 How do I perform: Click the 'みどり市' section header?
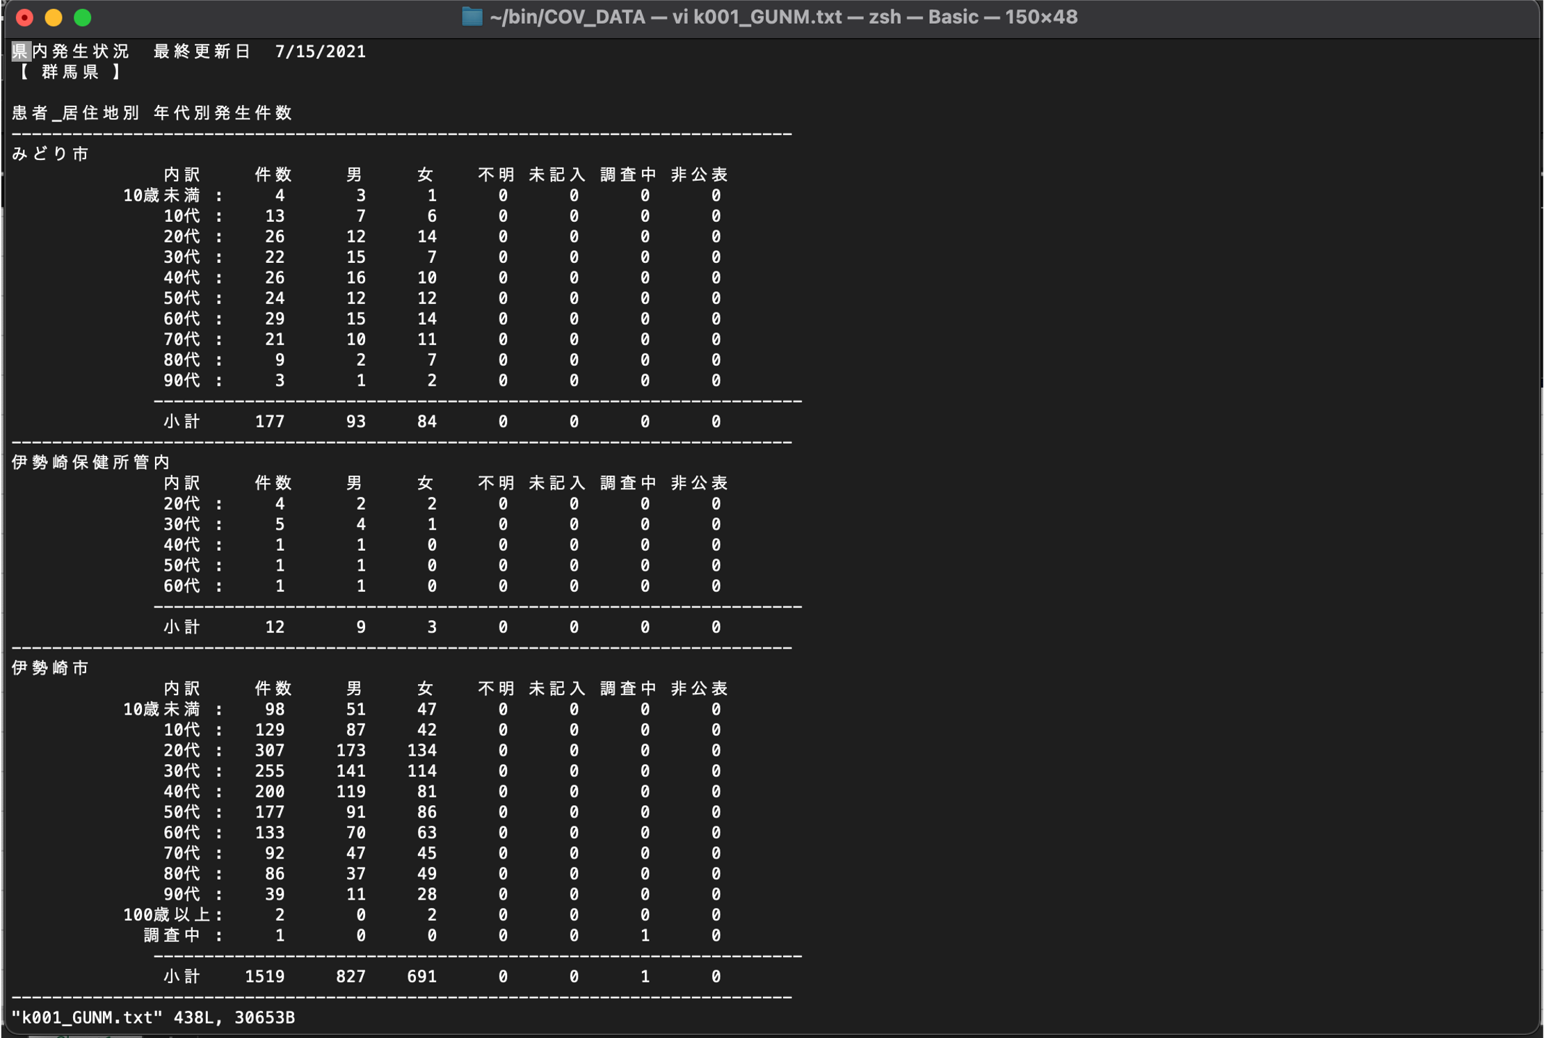pos(51,154)
